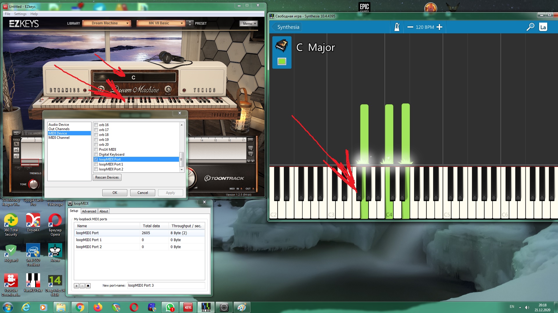
Task: Switch to the Advanced tab in loopMIDI
Action: (x=89, y=211)
